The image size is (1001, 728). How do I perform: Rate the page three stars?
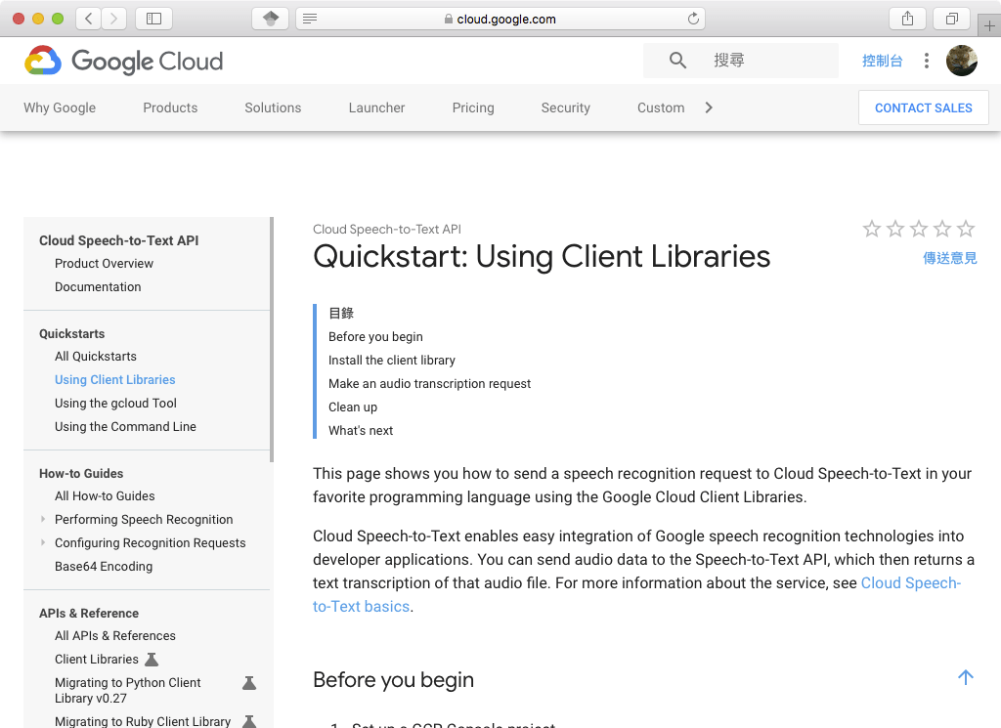[919, 229]
